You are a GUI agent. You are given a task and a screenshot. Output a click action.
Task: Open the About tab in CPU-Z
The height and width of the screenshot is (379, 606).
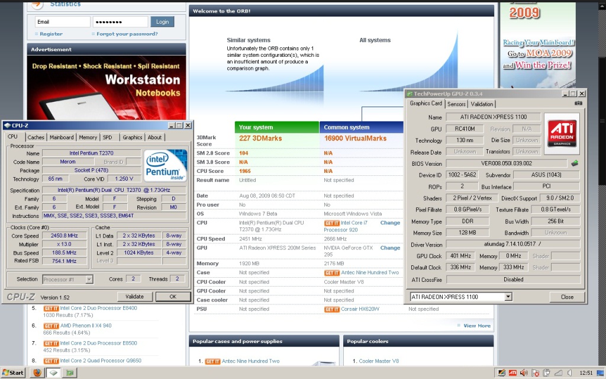(154, 137)
